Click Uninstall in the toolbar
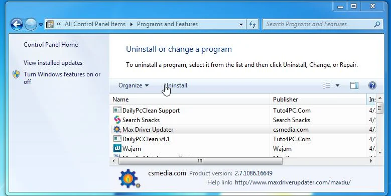 [176, 85]
